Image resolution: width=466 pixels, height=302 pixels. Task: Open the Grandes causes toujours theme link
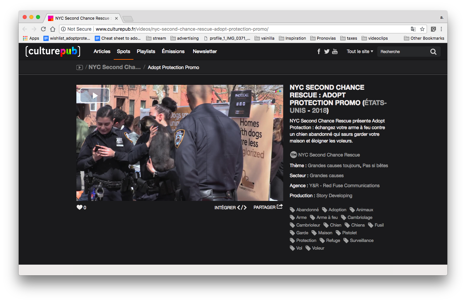click(x=334, y=166)
